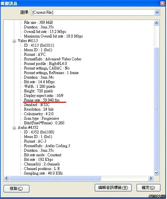Collapse the Video #4113 tree node
This screenshot has height=199, width=167.
coord(14,41)
